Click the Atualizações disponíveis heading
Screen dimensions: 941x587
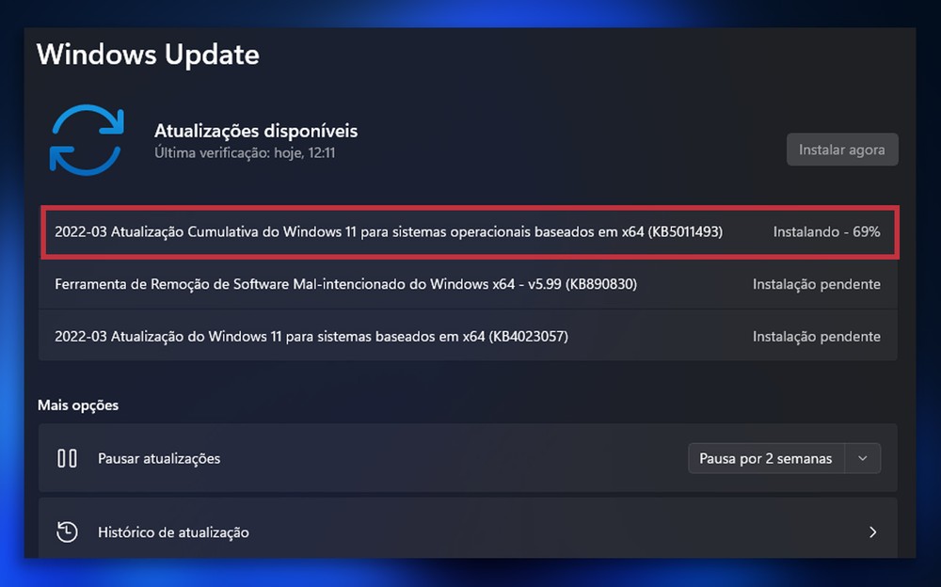[x=256, y=131]
